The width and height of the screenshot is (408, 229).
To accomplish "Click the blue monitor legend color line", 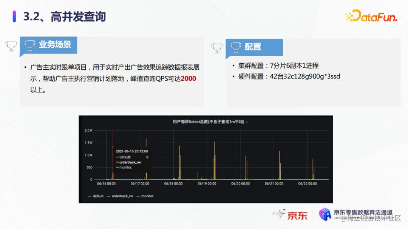I will (138, 196).
